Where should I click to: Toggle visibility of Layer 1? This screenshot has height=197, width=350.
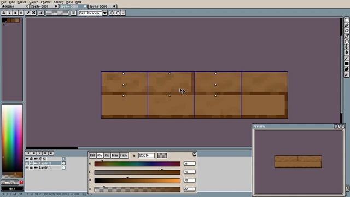coord(27,167)
